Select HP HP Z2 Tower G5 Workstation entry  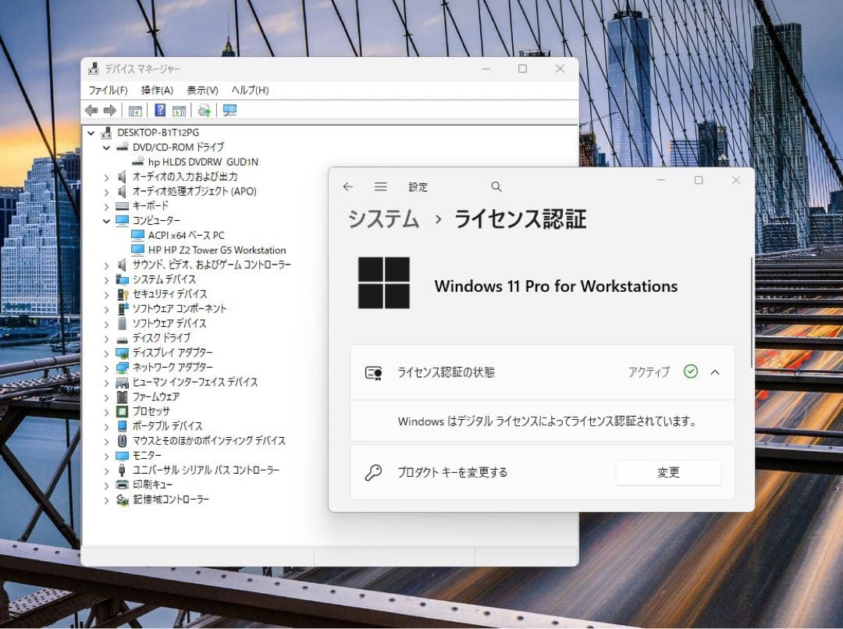217,250
